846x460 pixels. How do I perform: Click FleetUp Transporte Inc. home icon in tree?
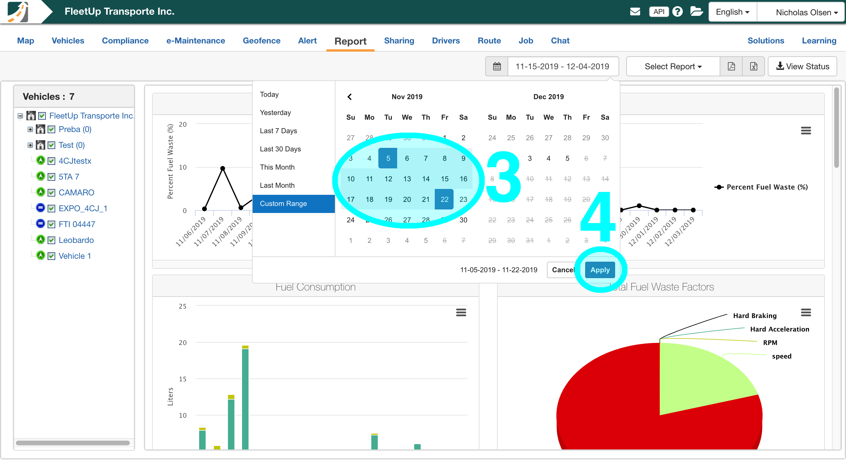point(31,116)
